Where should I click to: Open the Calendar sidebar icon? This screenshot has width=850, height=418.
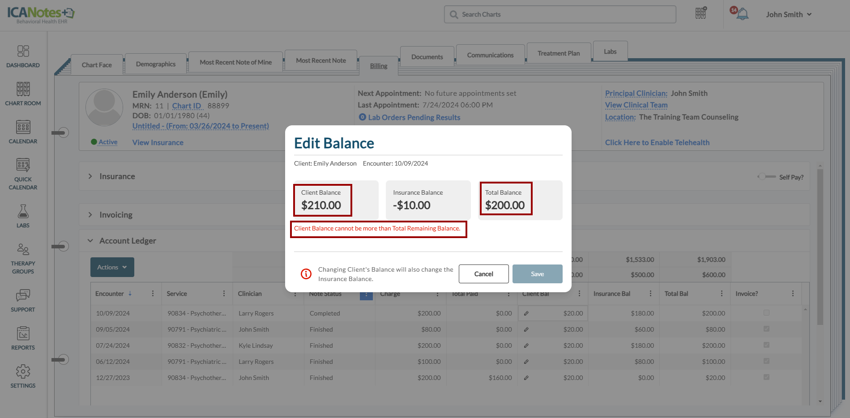pyautogui.click(x=23, y=132)
